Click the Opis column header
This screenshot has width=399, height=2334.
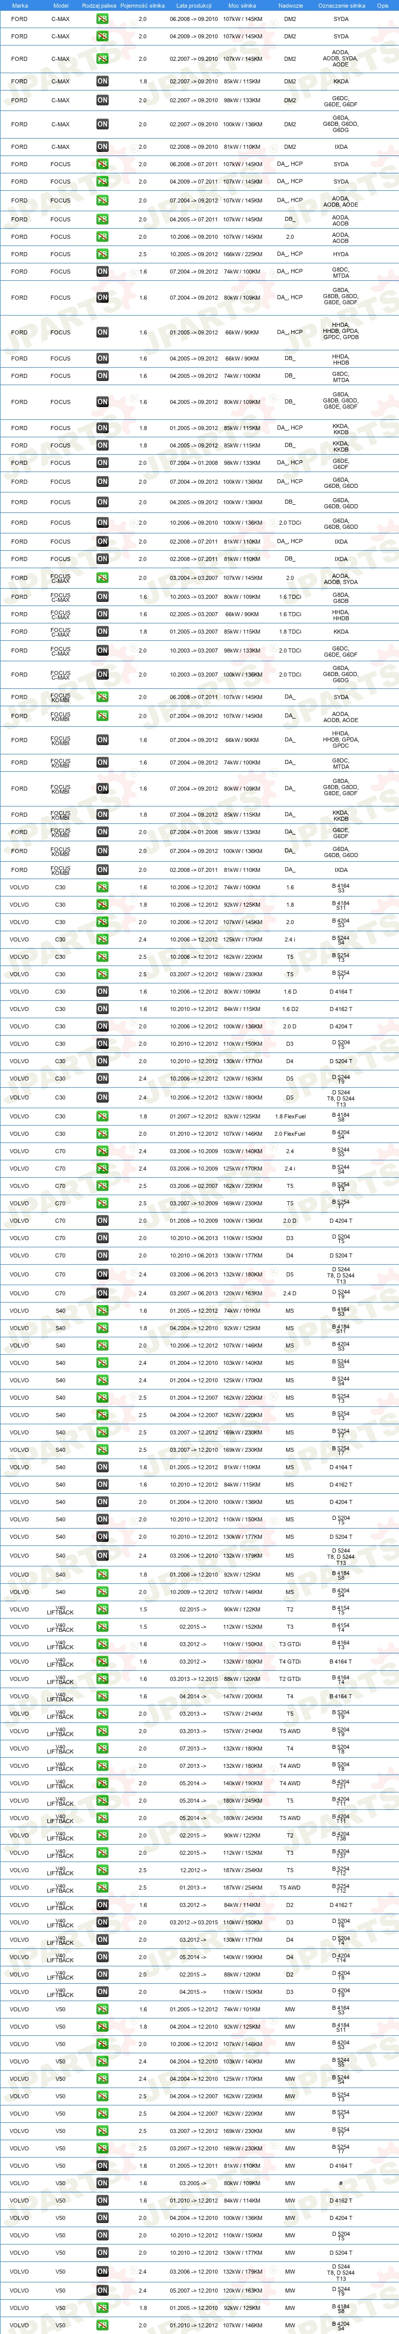pos(383,6)
